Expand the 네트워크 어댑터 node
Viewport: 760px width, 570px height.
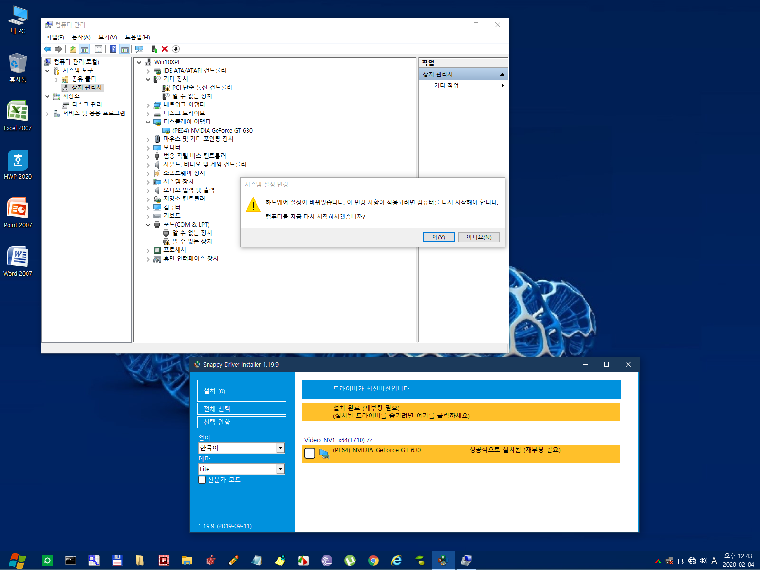148,105
